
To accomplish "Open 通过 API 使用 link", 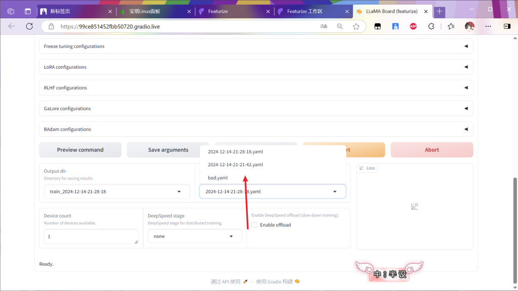I will pyautogui.click(x=229, y=281).
